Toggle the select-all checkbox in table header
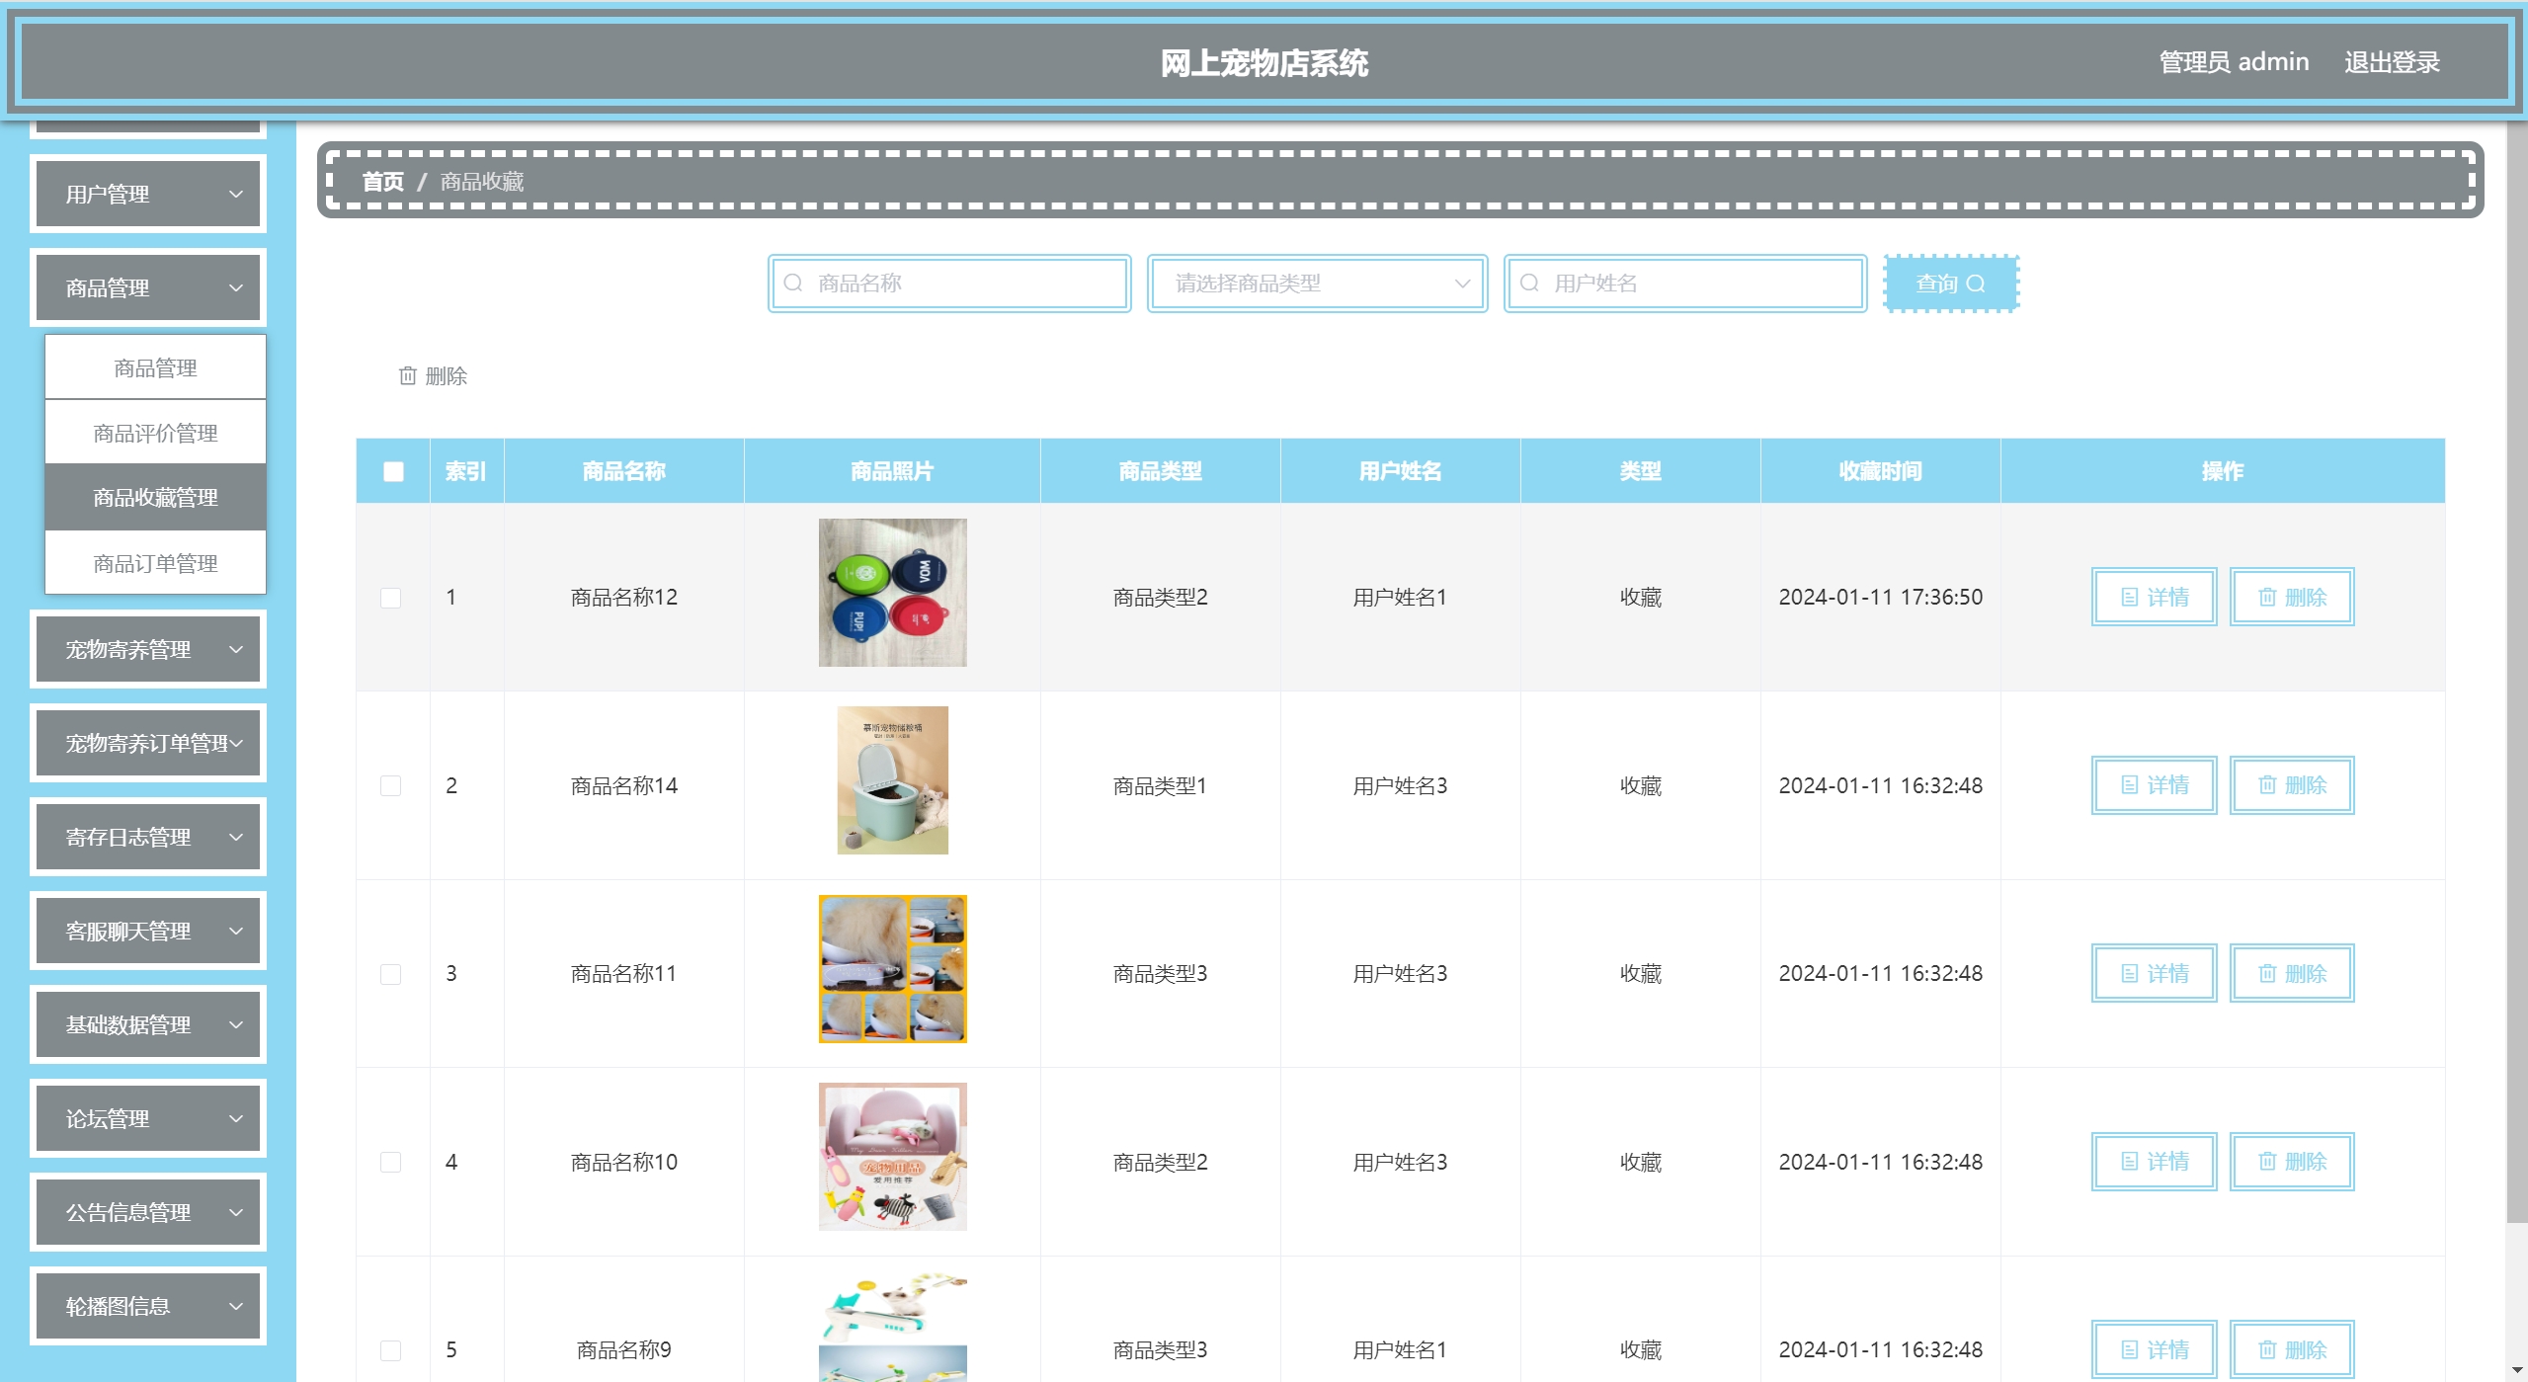The height and width of the screenshot is (1382, 2528). 393,471
